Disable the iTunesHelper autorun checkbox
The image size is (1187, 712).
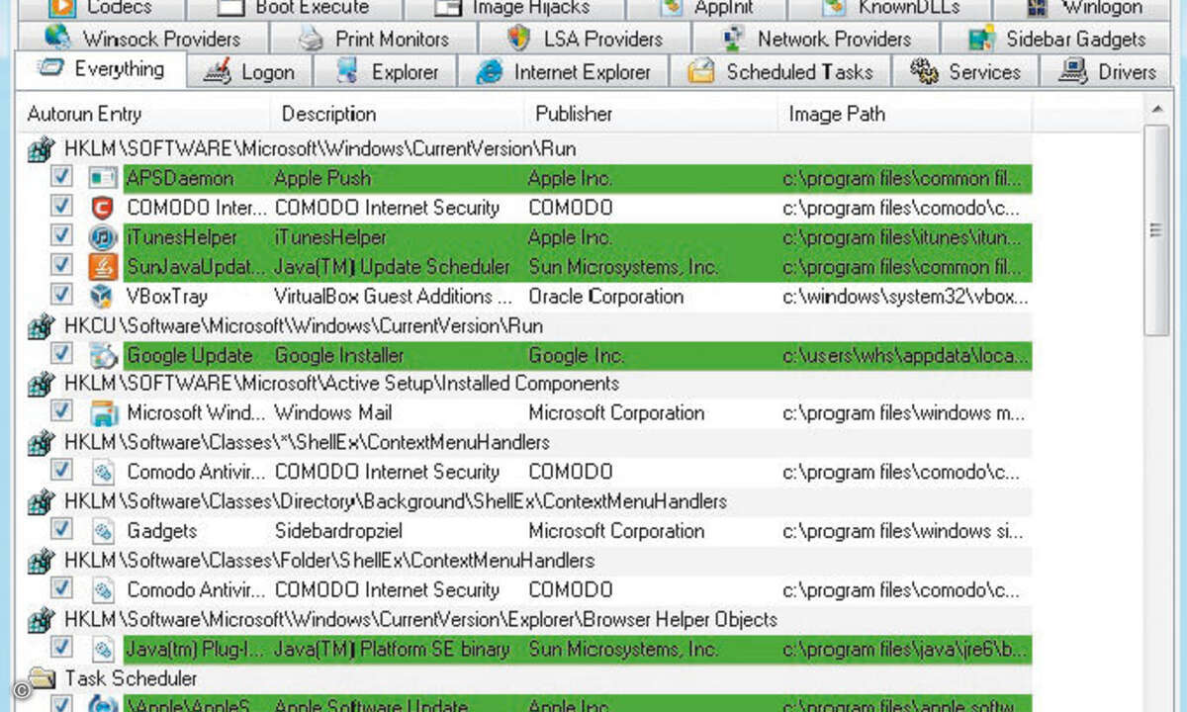[62, 236]
